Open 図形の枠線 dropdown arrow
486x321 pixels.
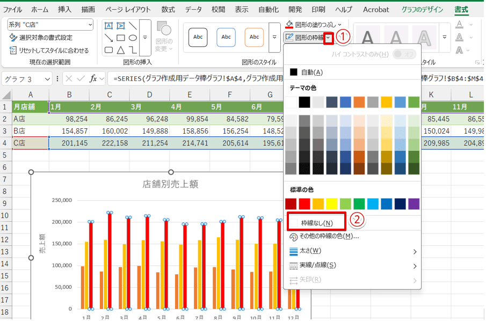click(x=328, y=38)
